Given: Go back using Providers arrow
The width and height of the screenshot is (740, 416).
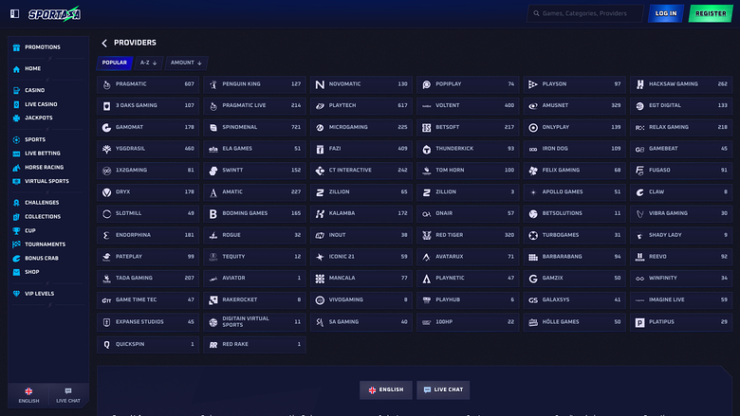Looking at the screenshot, I should pos(104,43).
